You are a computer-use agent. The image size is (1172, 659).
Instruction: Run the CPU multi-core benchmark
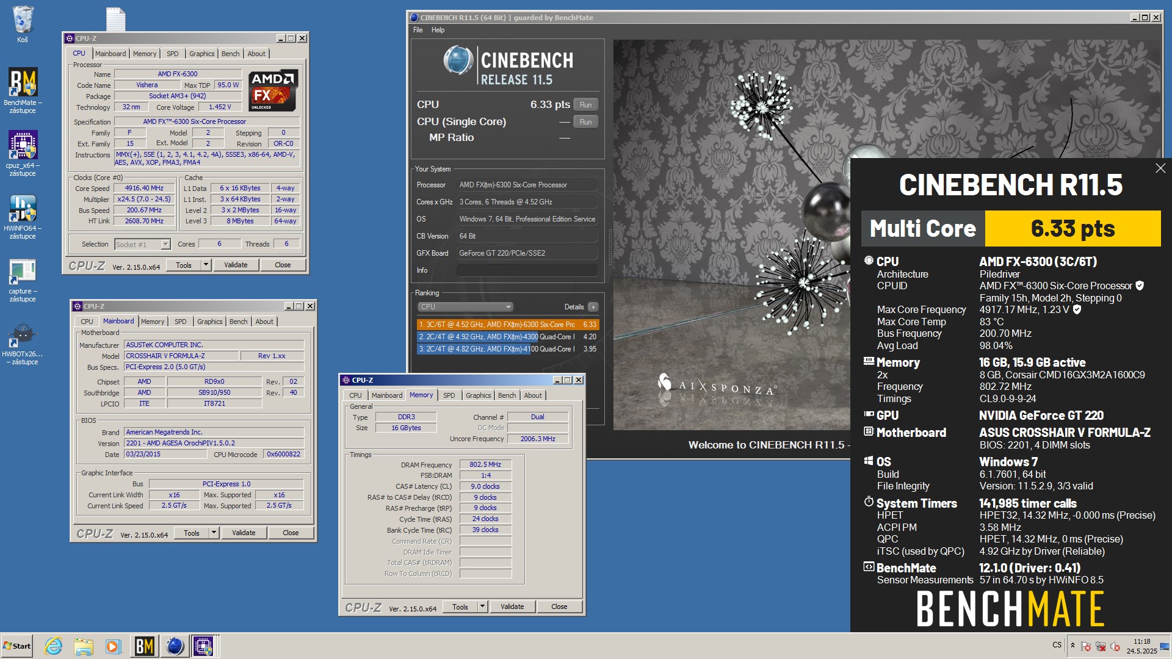(x=585, y=105)
